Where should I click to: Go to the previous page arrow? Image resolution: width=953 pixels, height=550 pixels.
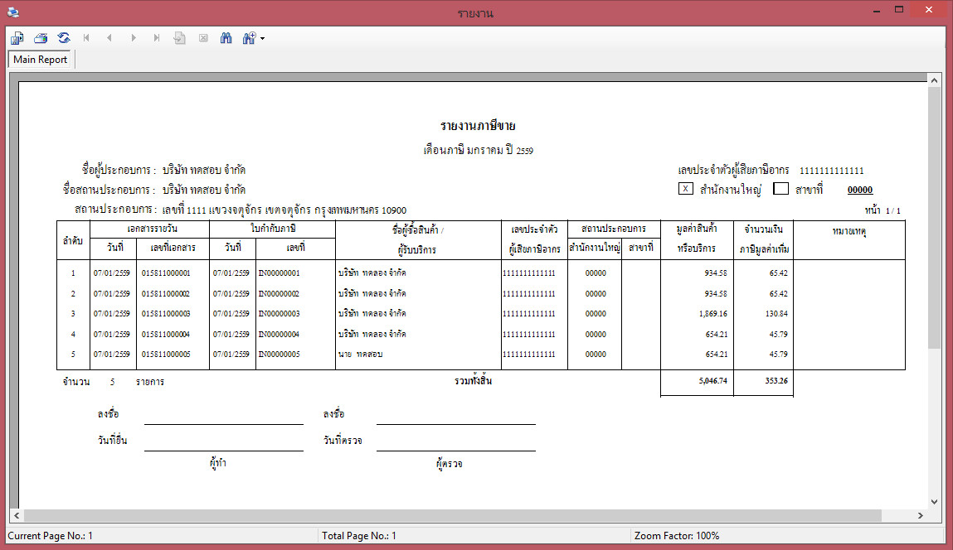click(109, 38)
